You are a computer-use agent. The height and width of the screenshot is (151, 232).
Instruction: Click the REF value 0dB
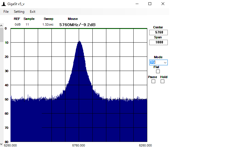(18, 24)
